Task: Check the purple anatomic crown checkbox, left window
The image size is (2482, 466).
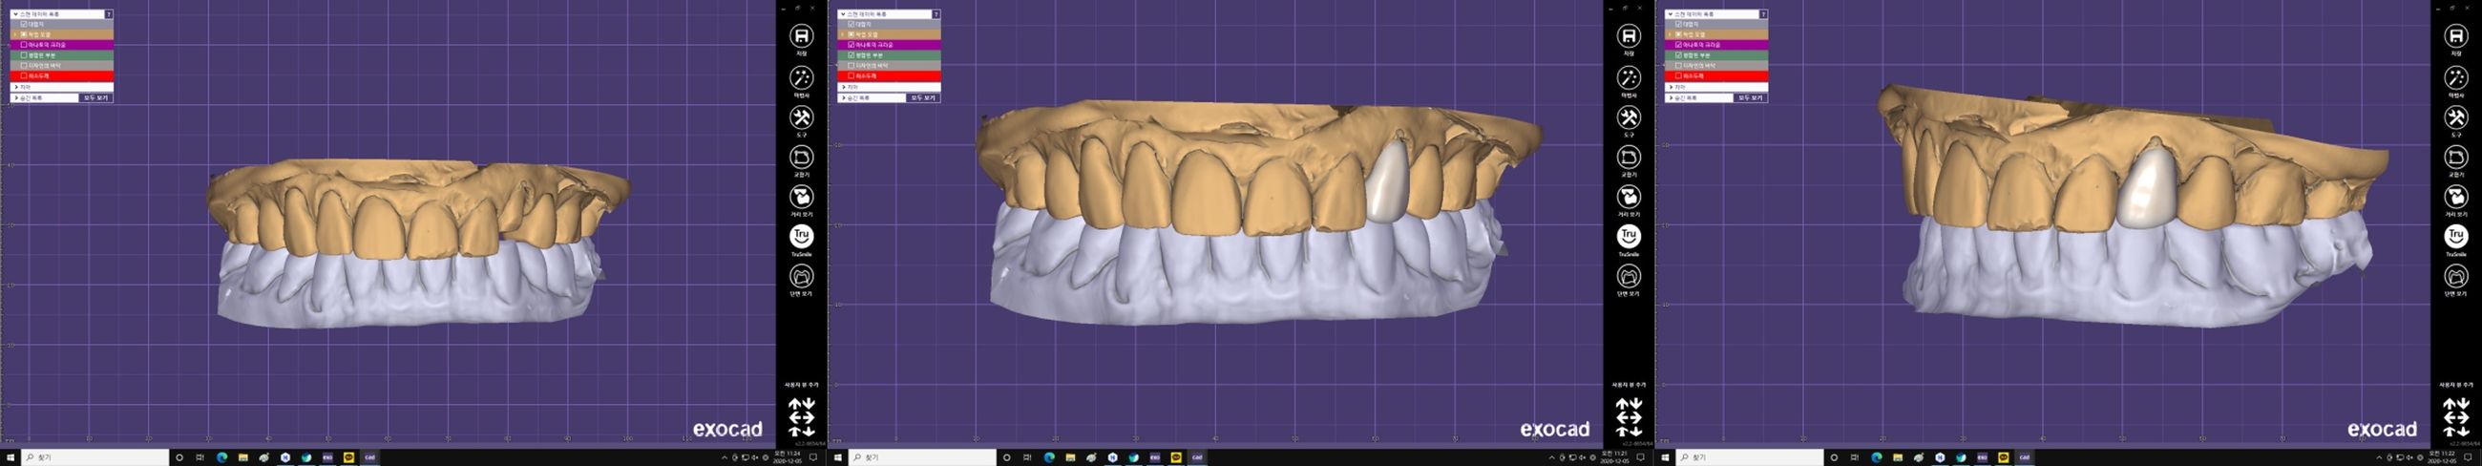Action: 24,44
